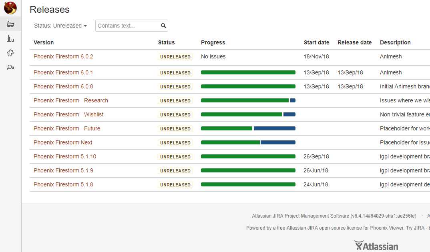Click start date 24/Jun/18

tap(315, 184)
